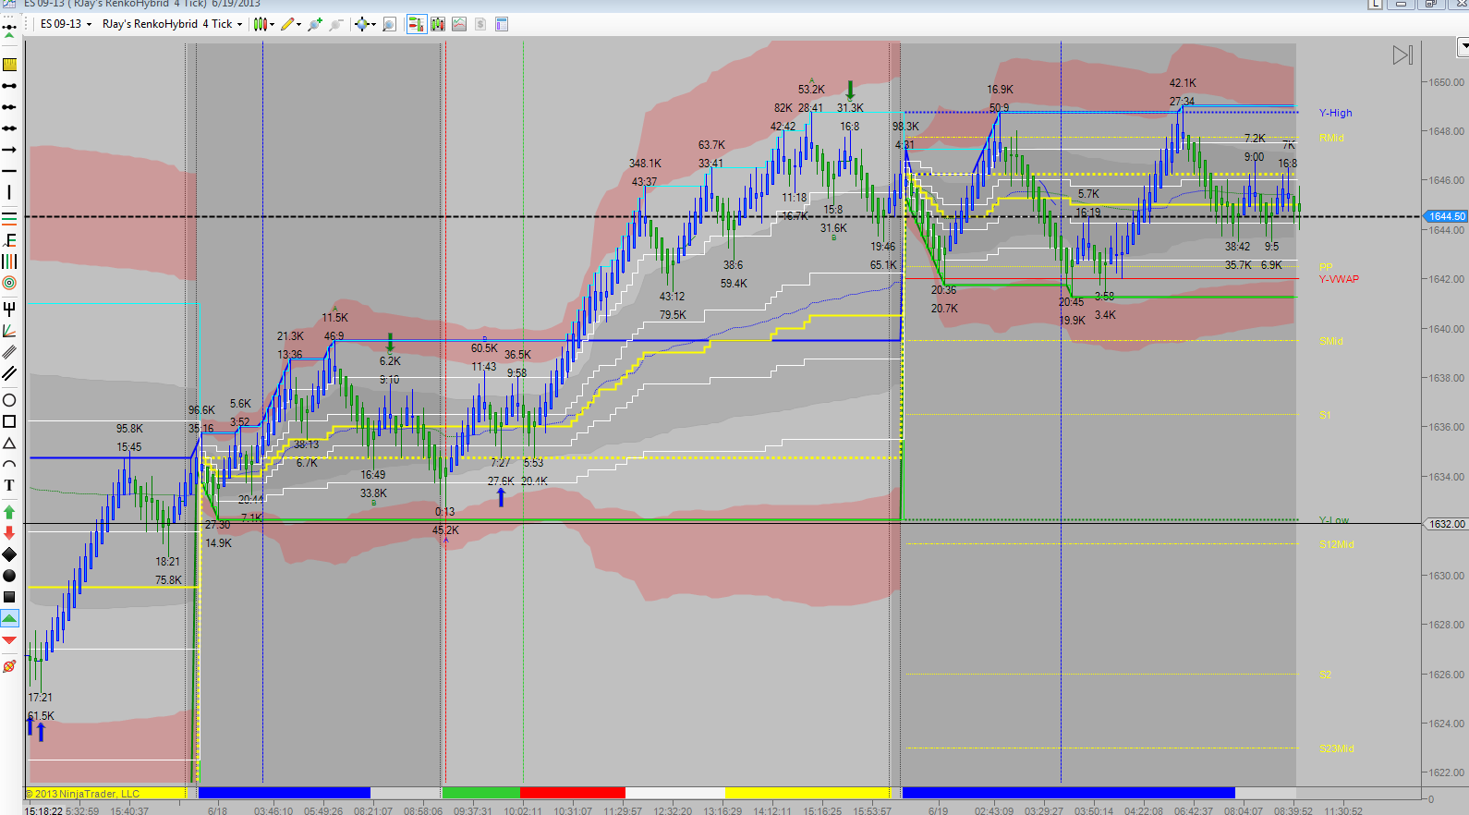Toggle the data box candlestick button

click(x=438, y=24)
